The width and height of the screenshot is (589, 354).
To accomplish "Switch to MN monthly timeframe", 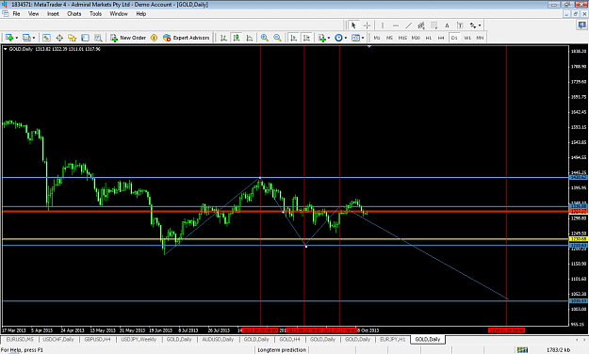I will [x=480, y=38].
